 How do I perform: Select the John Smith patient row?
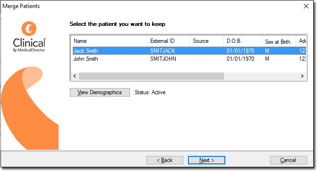[189, 59]
